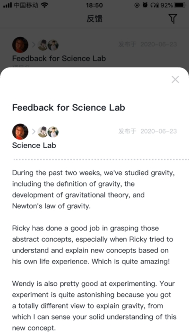Click the chevron arrow between avatars in the sheet

34,132
